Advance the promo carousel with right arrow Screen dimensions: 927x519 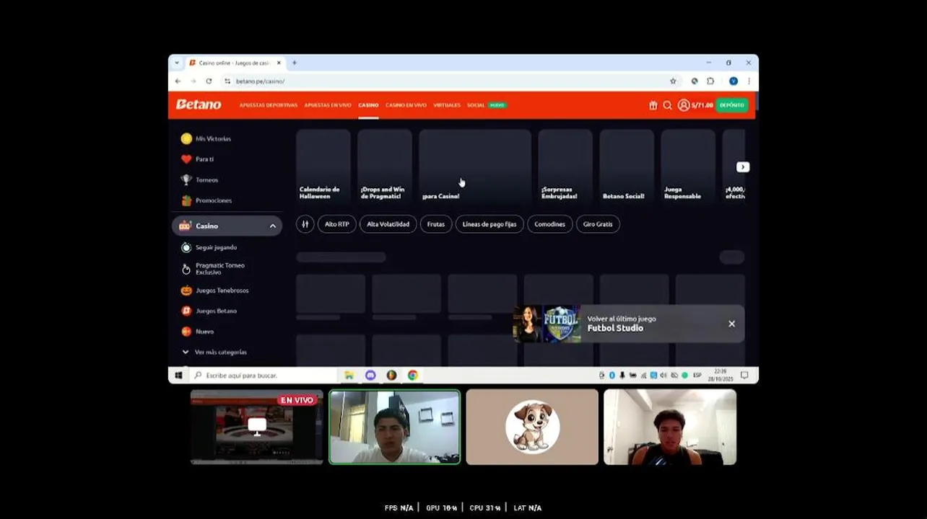(x=743, y=167)
